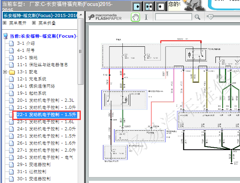Viewport: 240px width, 183px height.
Task: Open 29-1 变速器控制 page
Action: coord(34,164)
